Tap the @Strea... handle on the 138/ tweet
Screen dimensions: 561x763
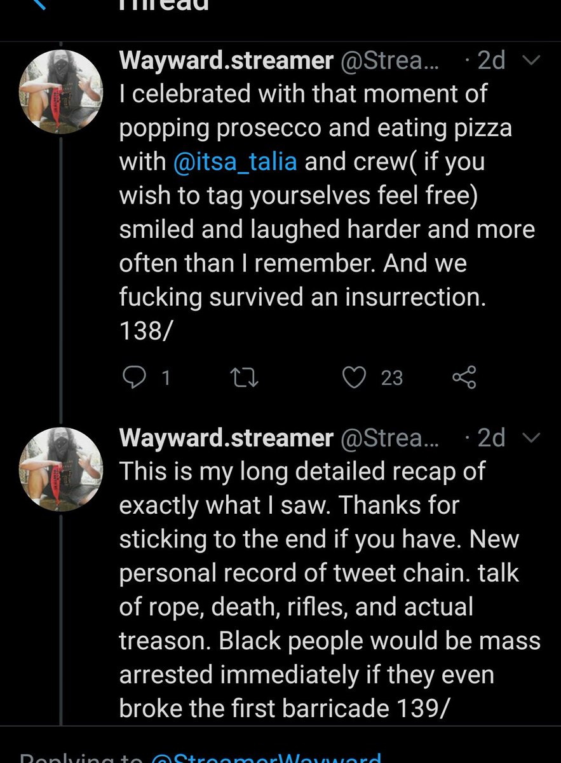(391, 60)
